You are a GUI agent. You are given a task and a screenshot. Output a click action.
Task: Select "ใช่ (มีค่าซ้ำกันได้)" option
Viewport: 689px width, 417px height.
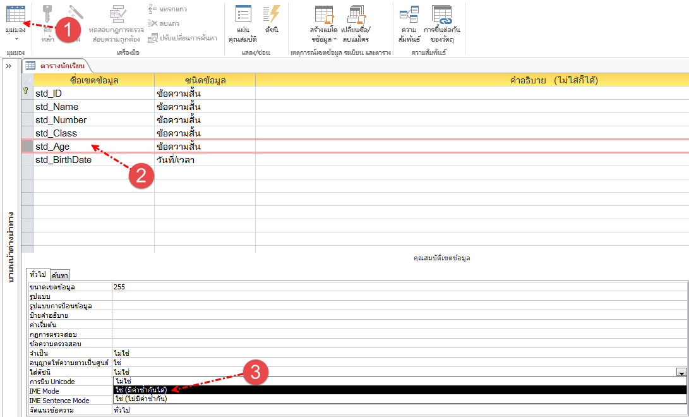coord(141,390)
